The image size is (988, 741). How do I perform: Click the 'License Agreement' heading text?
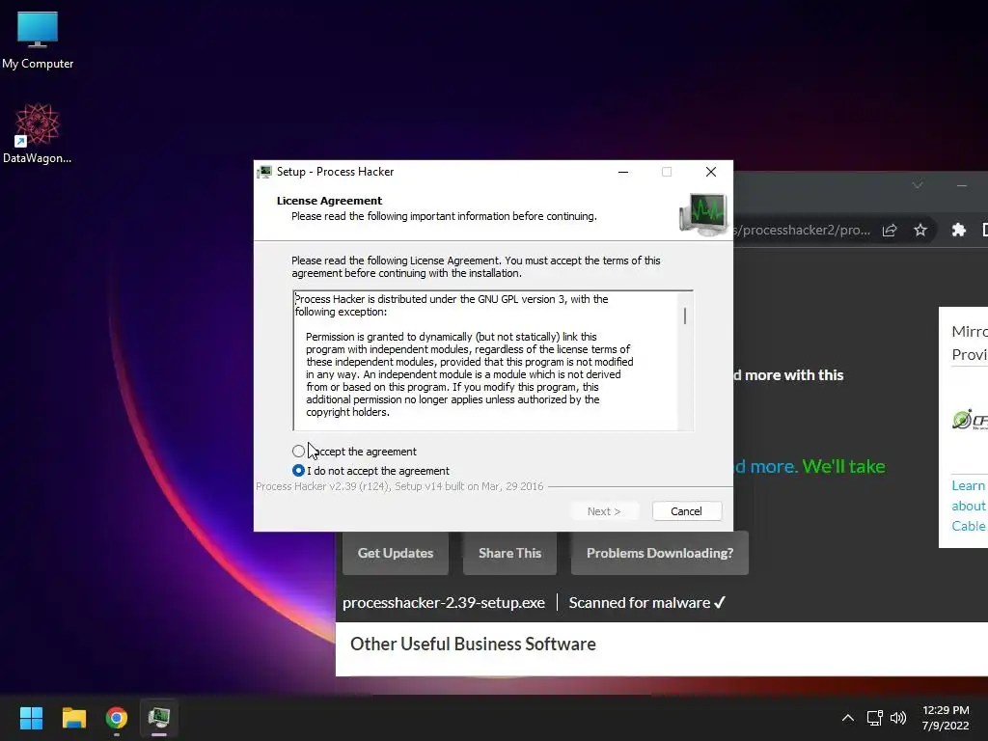329,201
